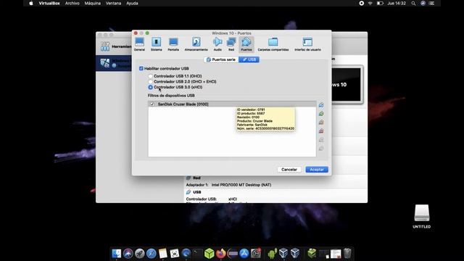Viewport: 464px width, 261px height.
Task: Open Siri from the dock
Action: (128, 253)
